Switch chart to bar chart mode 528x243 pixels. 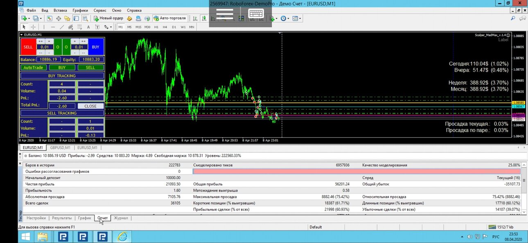coord(195,18)
